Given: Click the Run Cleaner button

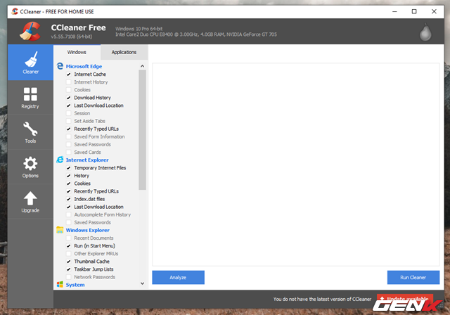Looking at the screenshot, I should pyautogui.click(x=413, y=278).
